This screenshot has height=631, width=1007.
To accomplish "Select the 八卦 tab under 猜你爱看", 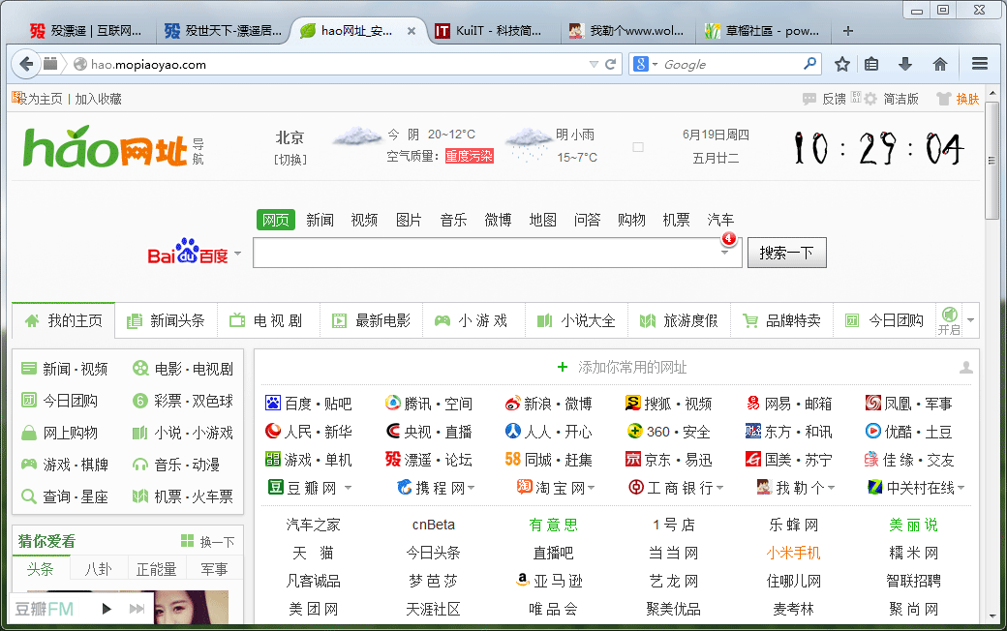I will [x=98, y=569].
